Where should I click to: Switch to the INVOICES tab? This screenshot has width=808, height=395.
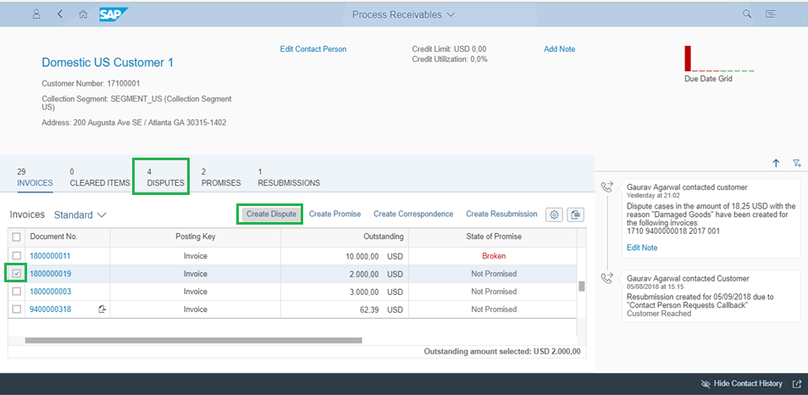(35, 177)
